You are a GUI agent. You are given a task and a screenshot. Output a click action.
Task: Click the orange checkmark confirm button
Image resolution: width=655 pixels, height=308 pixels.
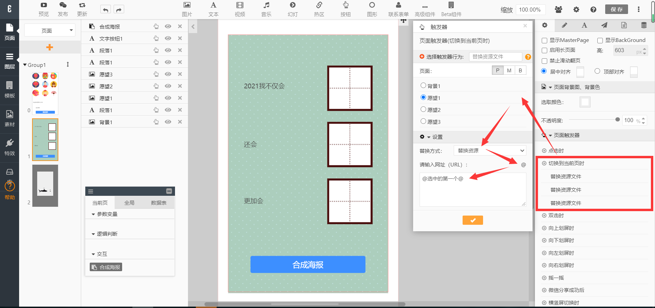click(472, 220)
